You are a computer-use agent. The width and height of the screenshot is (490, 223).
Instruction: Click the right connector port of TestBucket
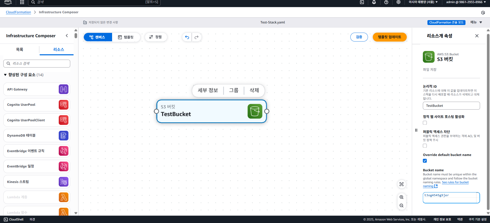coord(267,111)
